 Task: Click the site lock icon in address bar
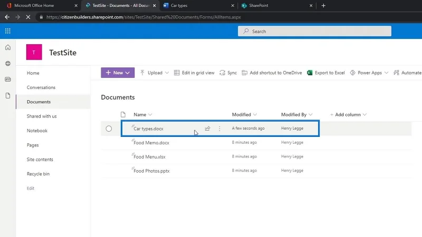point(41,17)
